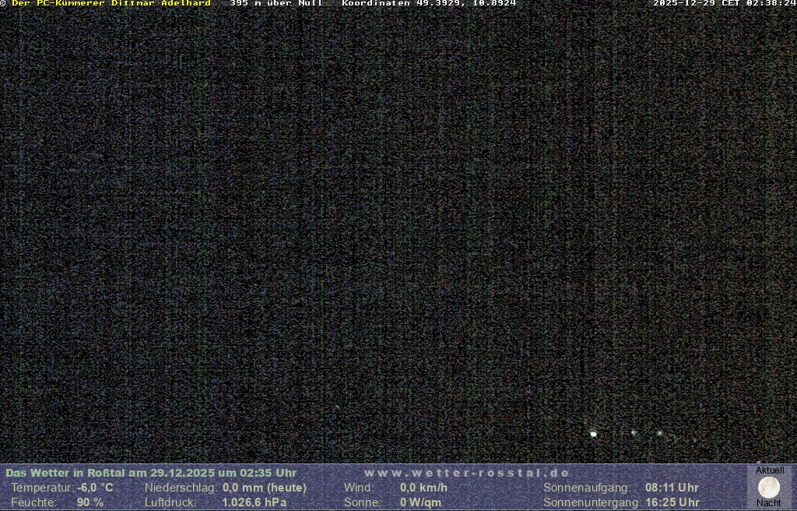Click the Sonne value 0 W/qm
This screenshot has width=797, height=511.
point(420,502)
